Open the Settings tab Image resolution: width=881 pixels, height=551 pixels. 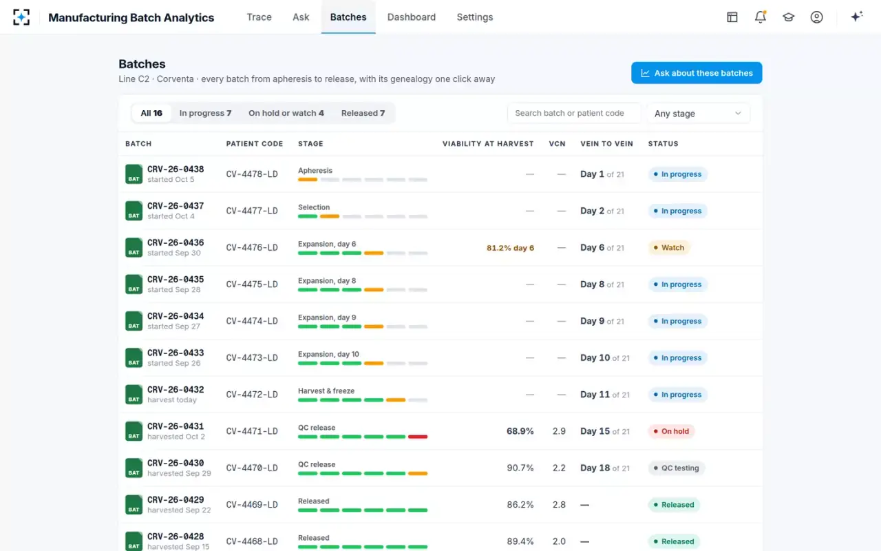point(475,17)
